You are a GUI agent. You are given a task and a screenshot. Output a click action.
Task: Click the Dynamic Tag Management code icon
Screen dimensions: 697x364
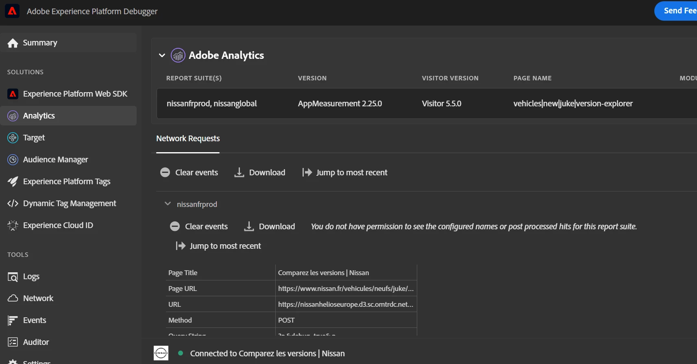13,203
